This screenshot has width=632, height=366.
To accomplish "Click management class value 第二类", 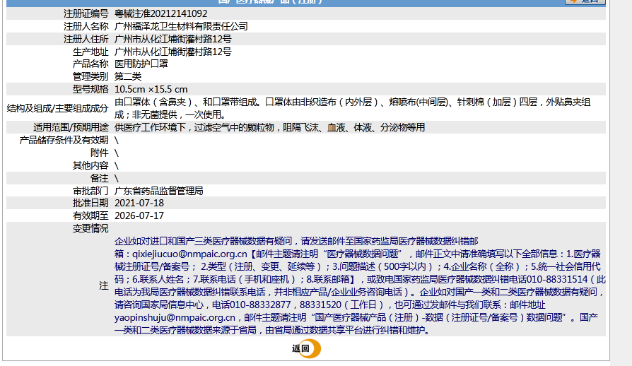I will (128, 76).
